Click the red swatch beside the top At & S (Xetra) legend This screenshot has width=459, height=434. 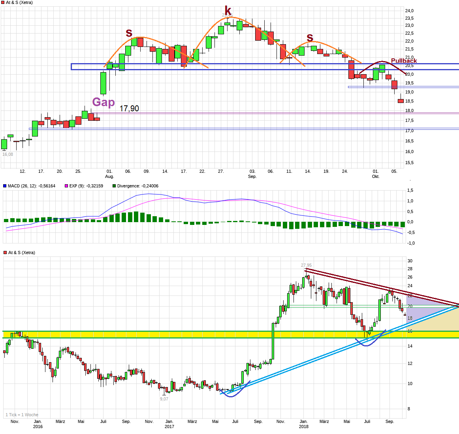click(x=3, y=2)
